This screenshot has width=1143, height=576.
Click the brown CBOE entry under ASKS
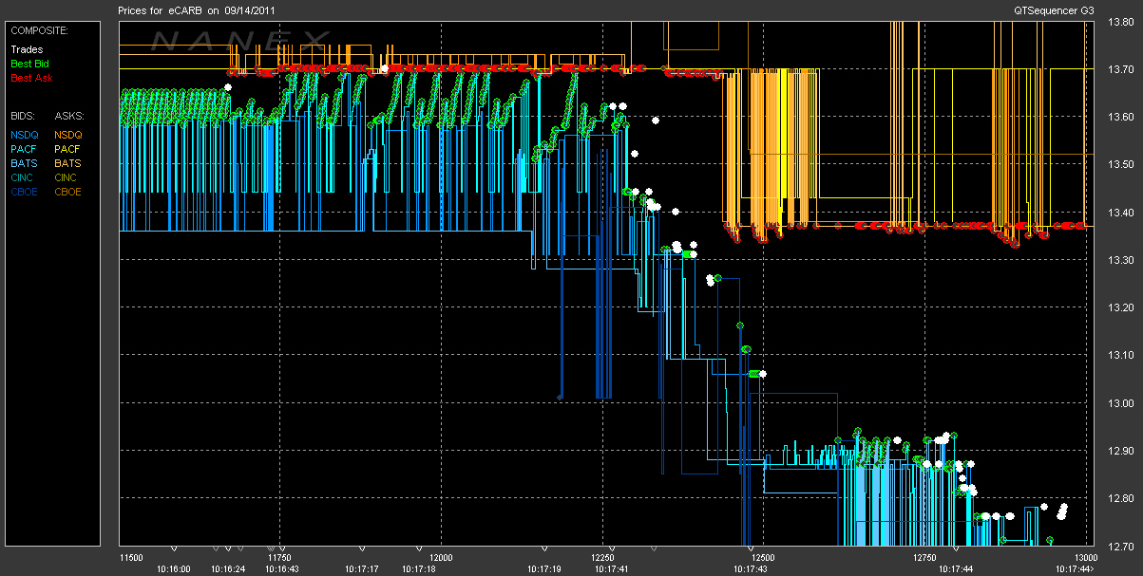coord(68,192)
